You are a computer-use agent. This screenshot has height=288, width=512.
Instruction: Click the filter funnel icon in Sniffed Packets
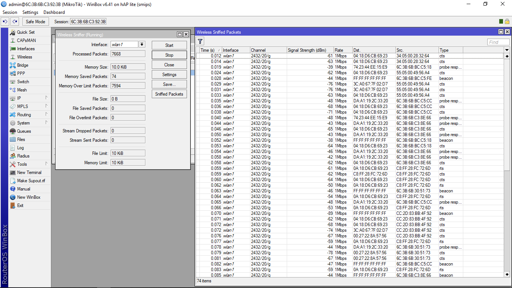click(x=200, y=41)
